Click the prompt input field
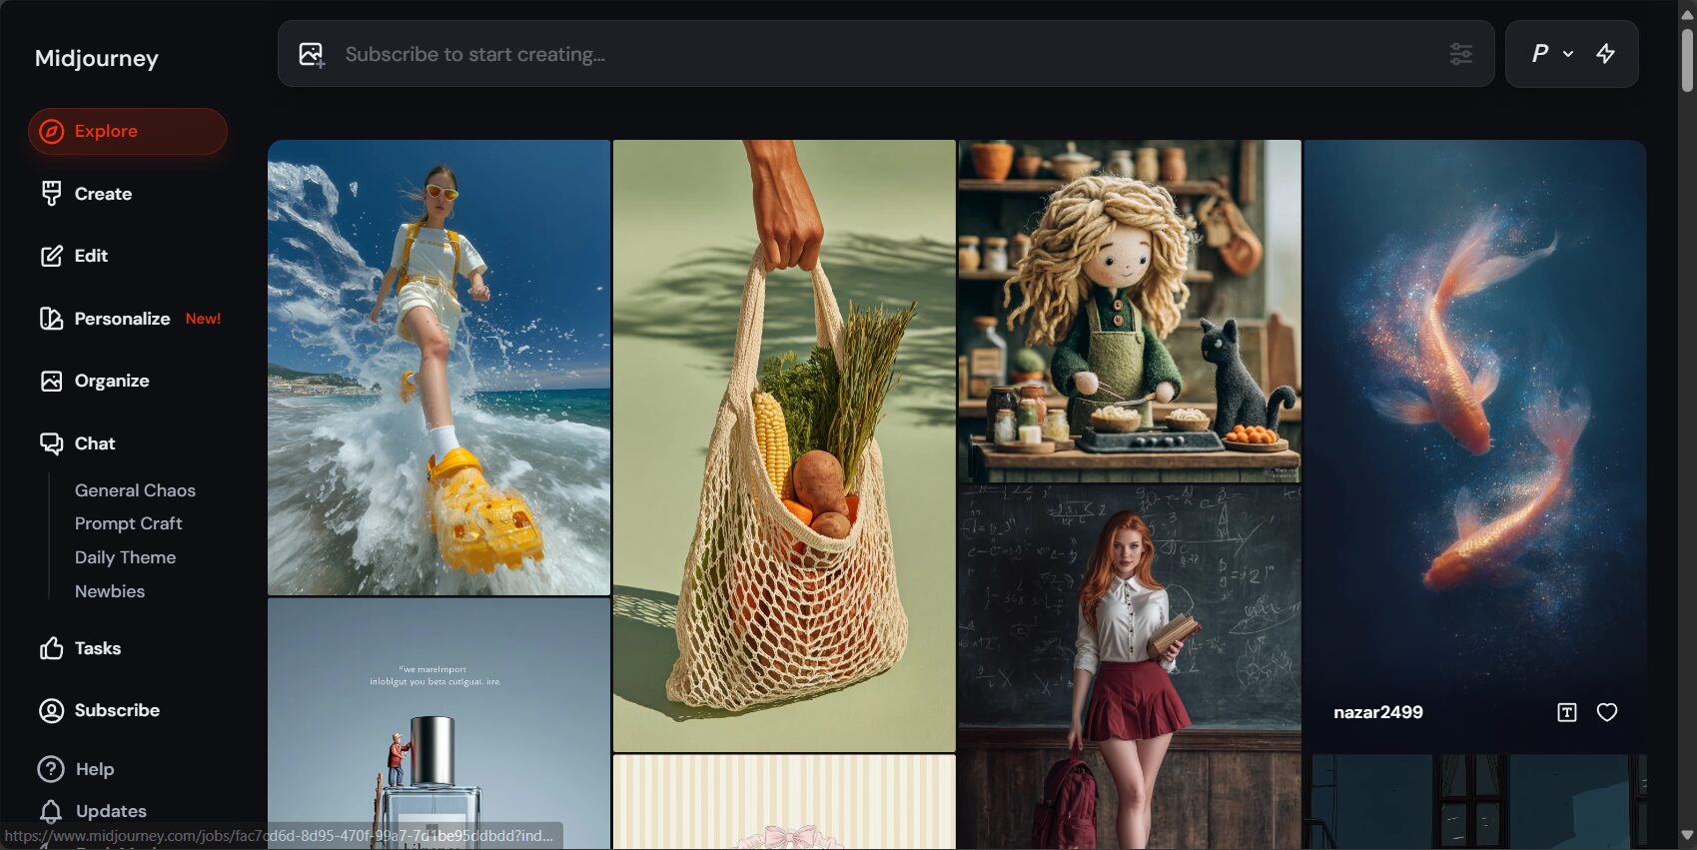The width and height of the screenshot is (1697, 850). pyautogui.click(x=886, y=54)
